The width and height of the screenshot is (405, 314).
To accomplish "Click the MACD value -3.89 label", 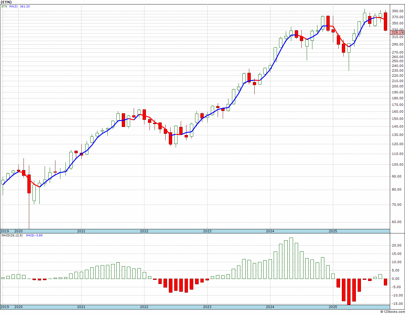I will [34, 235].
